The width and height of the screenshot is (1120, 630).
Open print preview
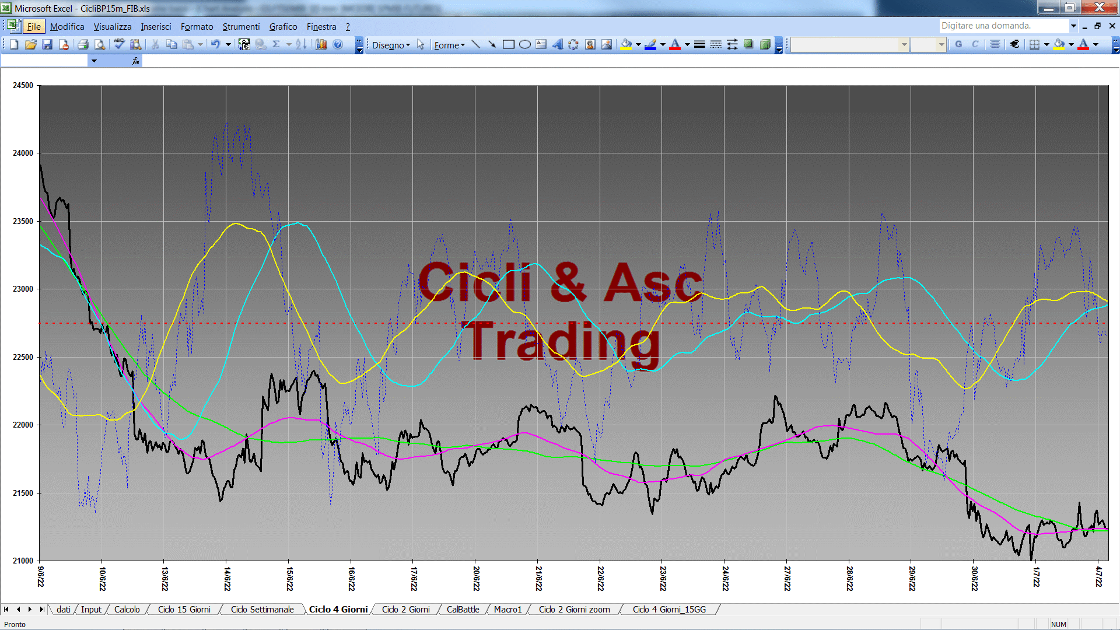point(100,44)
